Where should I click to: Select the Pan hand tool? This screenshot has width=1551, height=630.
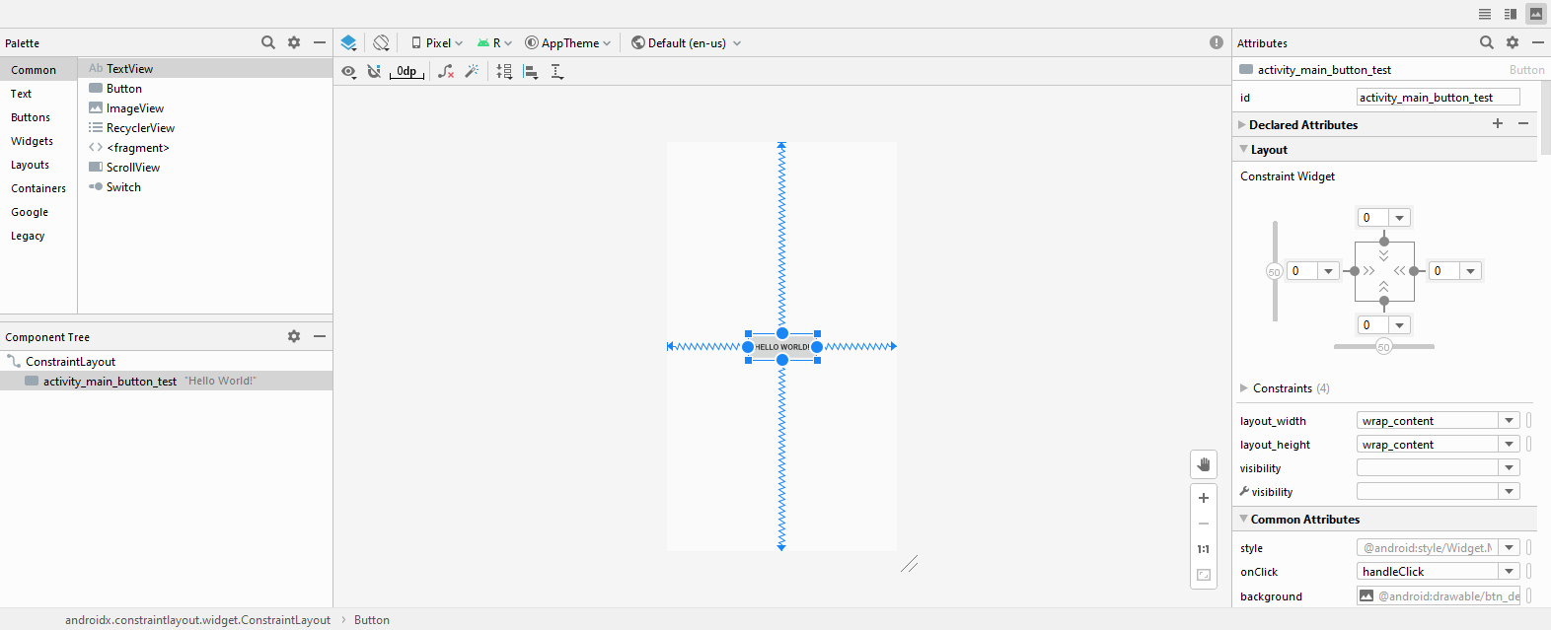(1204, 464)
